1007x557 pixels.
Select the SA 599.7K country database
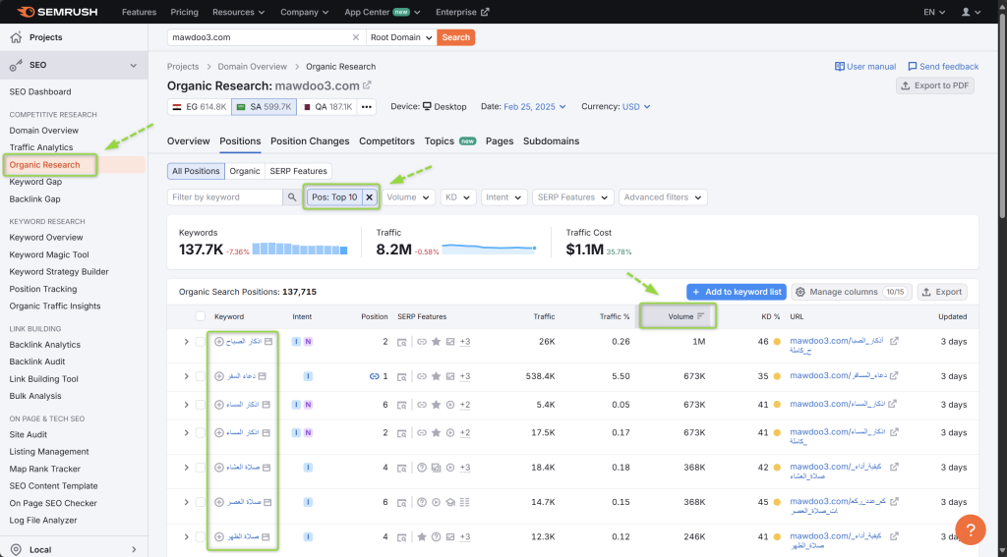264,106
